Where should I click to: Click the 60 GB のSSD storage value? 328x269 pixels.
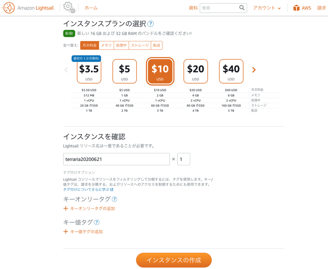[160, 106]
